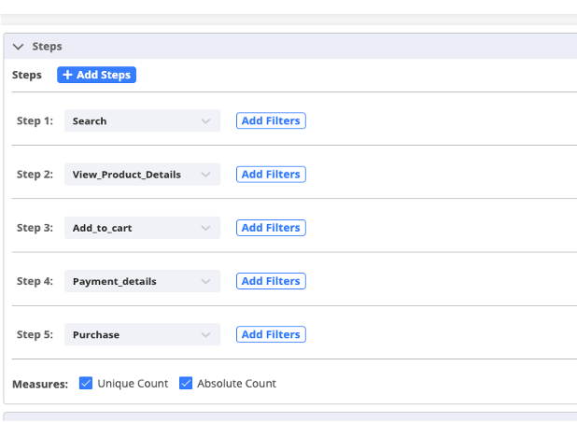Uncheck the Unique Count checkbox

pyautogui.click(x=86, y=383)
